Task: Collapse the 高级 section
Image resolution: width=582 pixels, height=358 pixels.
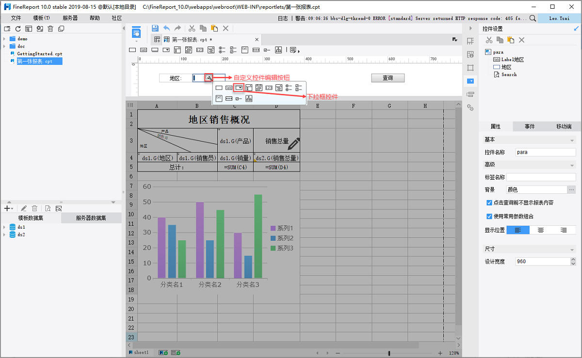Action: pyautogui.click(x=573, y=165)
